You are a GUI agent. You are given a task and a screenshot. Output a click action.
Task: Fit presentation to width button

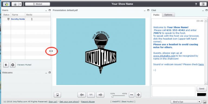(x=131, y=95)
